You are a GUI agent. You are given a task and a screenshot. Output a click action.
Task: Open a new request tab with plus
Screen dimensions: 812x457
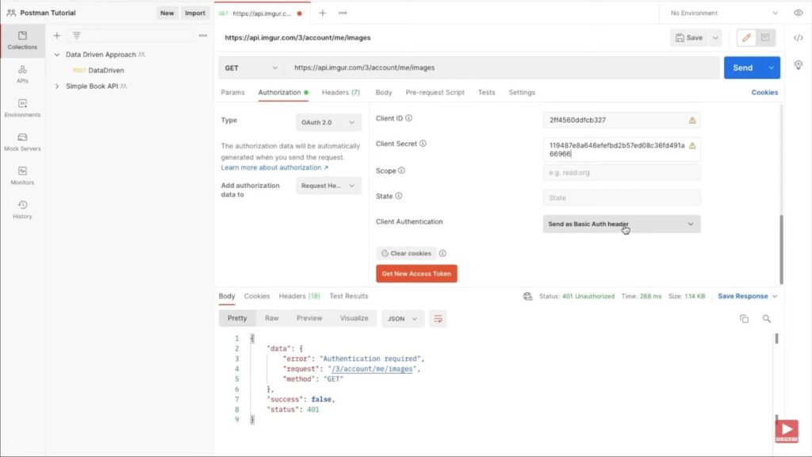[322, 13]
